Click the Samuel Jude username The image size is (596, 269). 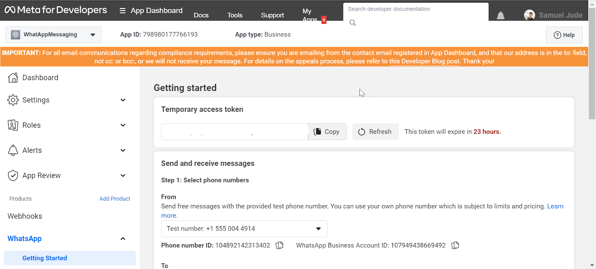(x=561, y=15)
